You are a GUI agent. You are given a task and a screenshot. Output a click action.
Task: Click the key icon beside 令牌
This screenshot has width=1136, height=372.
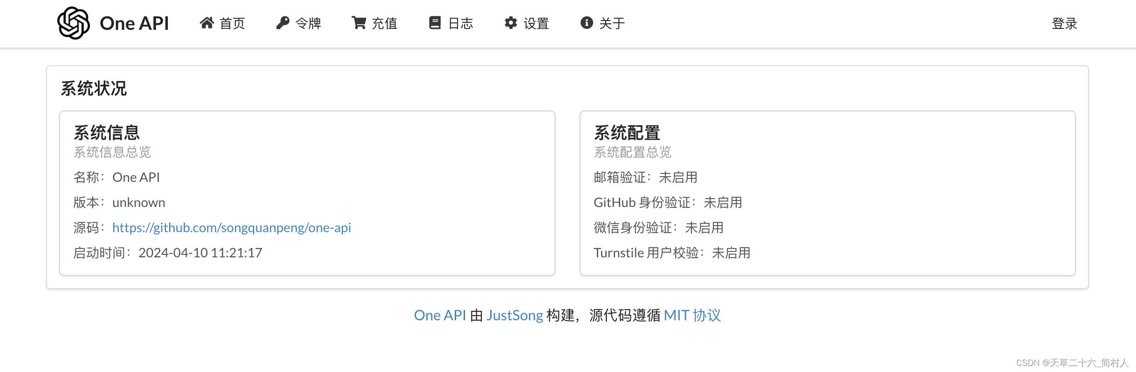pos(283,23)
